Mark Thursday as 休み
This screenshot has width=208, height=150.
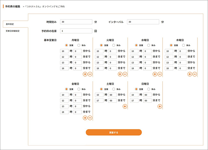pyautogui.click(x=183, y=45)
